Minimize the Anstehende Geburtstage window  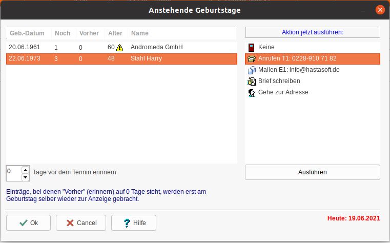pos(363,10)
